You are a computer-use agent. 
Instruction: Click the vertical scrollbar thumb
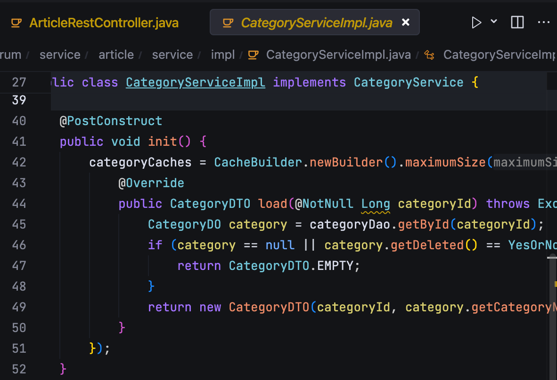point(553,318)
